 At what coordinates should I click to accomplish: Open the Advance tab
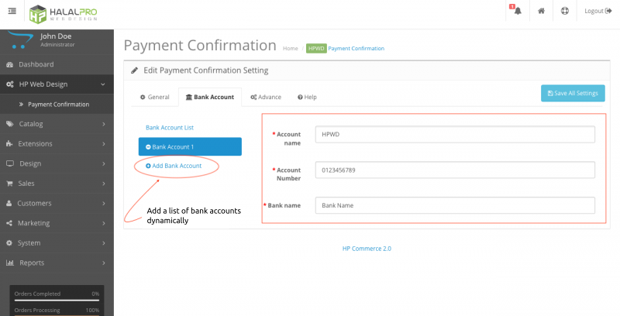266,98
